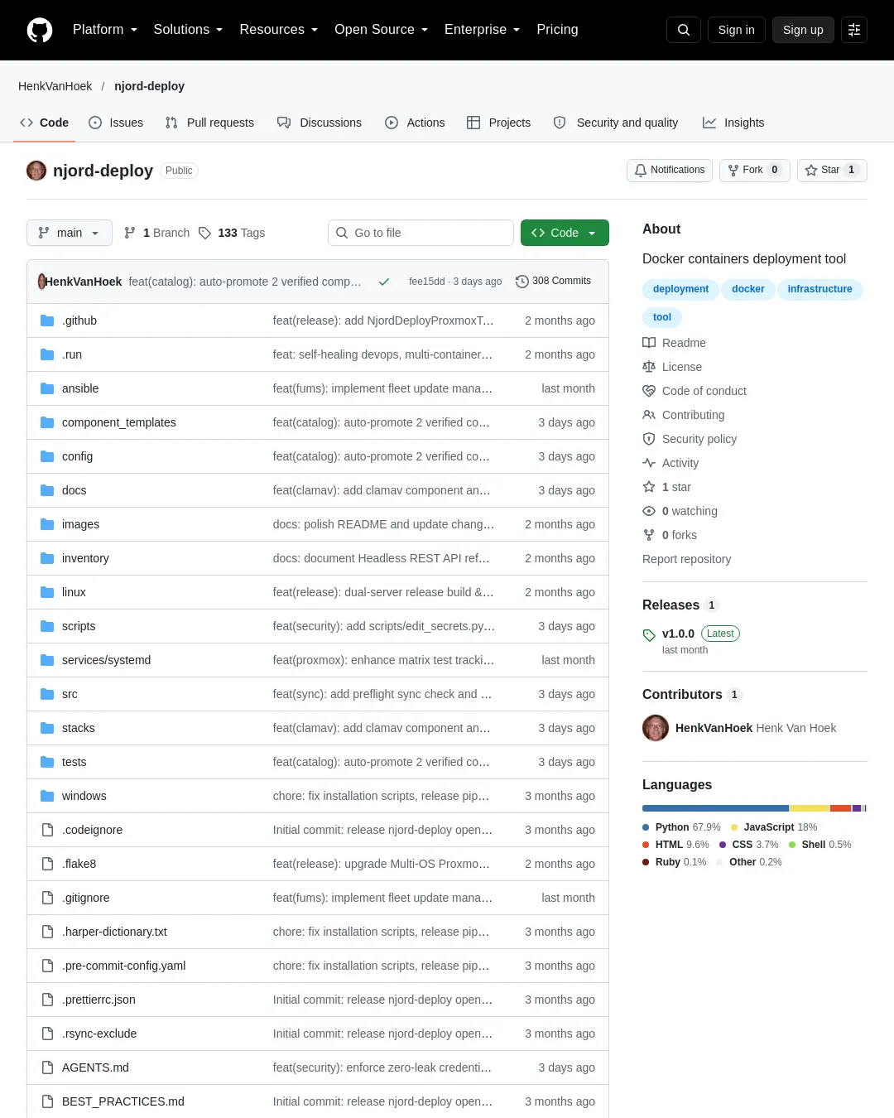
Task: Switch to the Actions tab
Action: tap(415, 123)
